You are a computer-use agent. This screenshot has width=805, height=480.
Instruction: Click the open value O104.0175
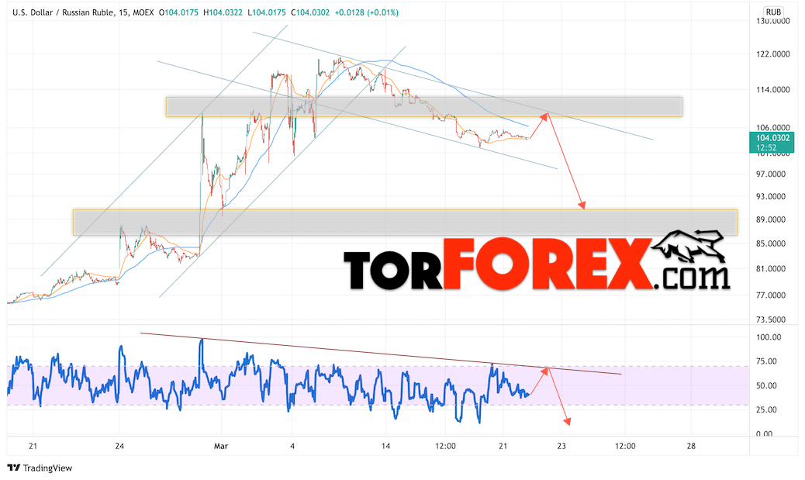(x=178, y=12)
